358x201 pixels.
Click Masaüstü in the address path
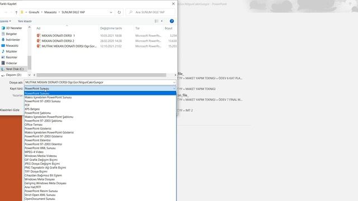(x=50, y=12)
